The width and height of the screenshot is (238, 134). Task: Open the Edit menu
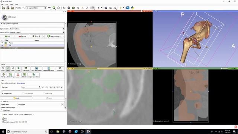(x=7, y=4)
